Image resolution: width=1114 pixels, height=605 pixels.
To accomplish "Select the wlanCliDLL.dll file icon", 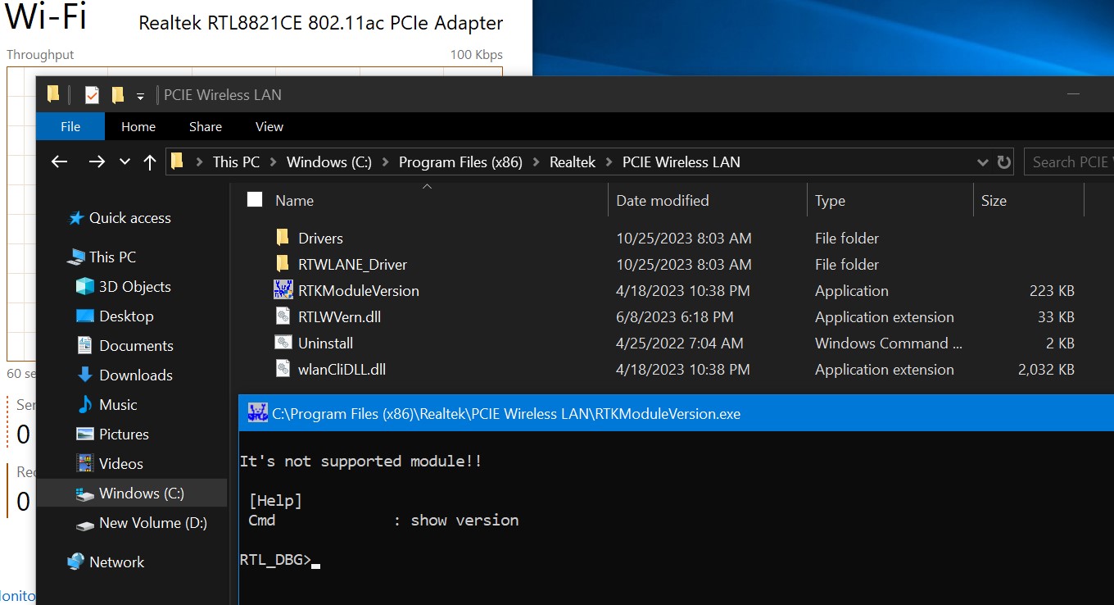I will (283, 369).
